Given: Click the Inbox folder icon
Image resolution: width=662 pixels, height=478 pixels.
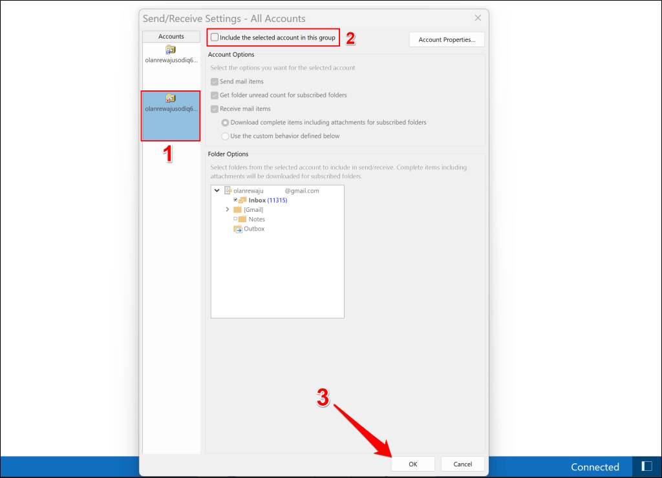Looking at the screenshot, I should pos(242,200).
